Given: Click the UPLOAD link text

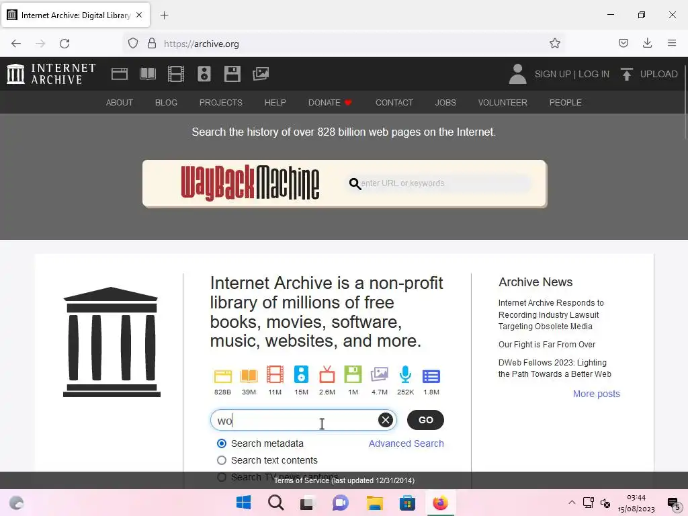Looking at the screenshot, I should coord(658,74).
